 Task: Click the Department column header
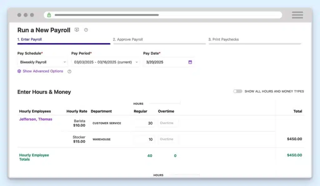click(101, 111)
